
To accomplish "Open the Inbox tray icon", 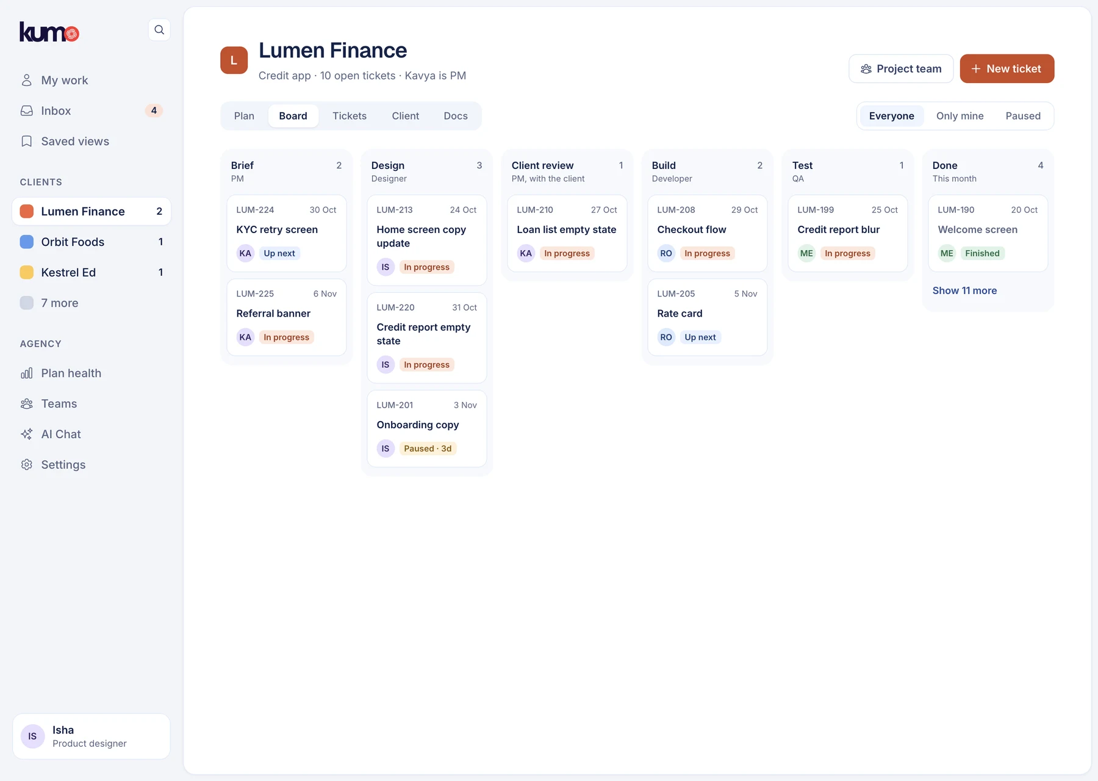I will point(27,111).
